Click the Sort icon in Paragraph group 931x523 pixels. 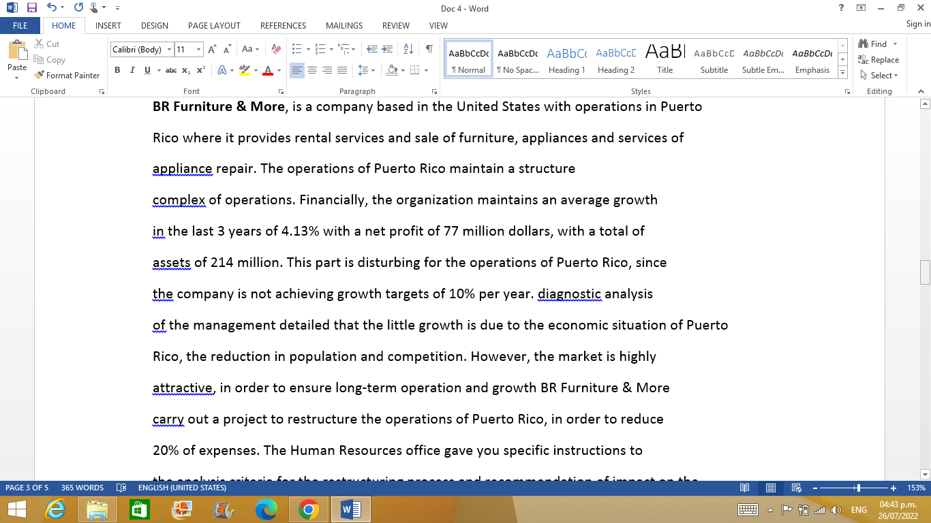pos(408,48)
